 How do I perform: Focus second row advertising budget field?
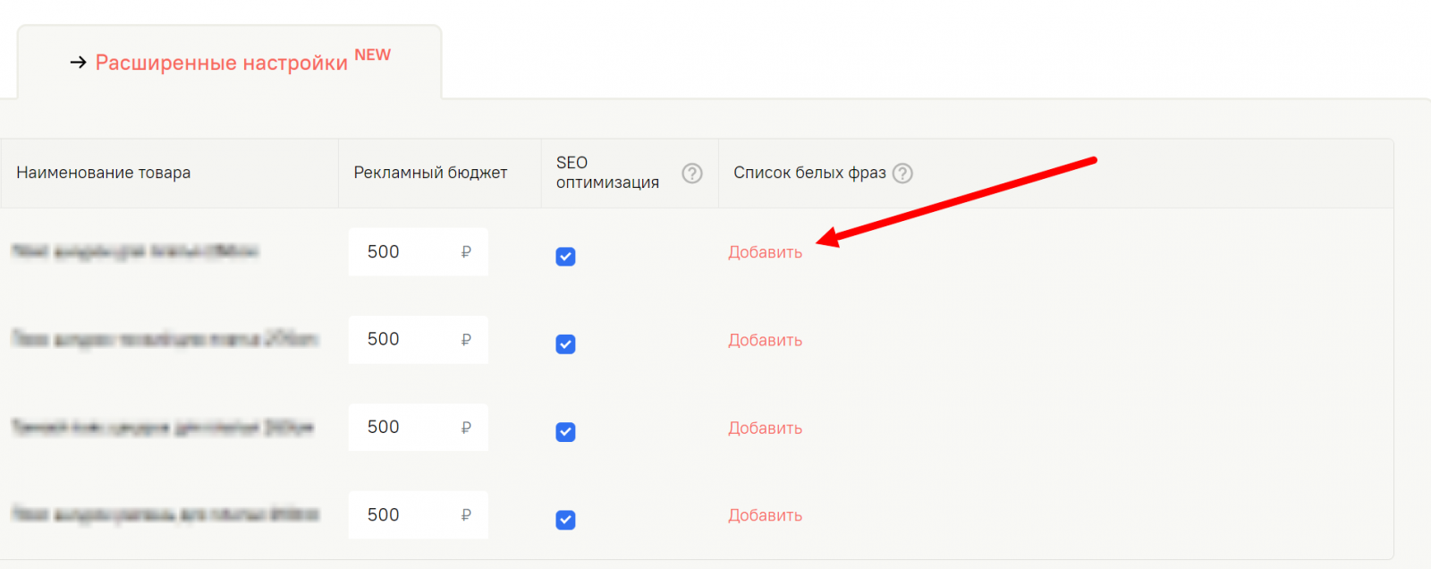point(418,339)
